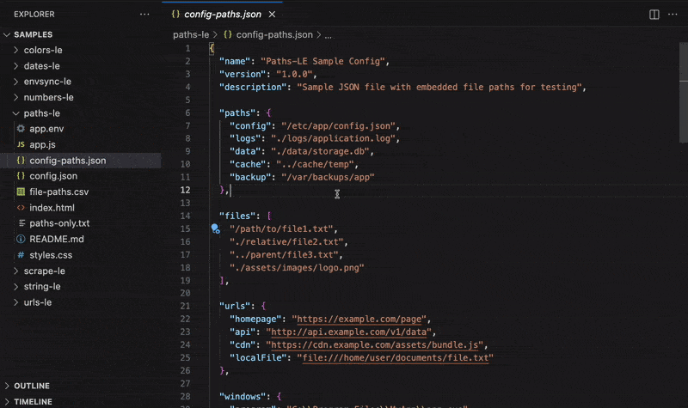Image resolution: width=688 pixels, height=408 pixels.
Task: Click line number 21 in gutter
Action: point(185,306)
